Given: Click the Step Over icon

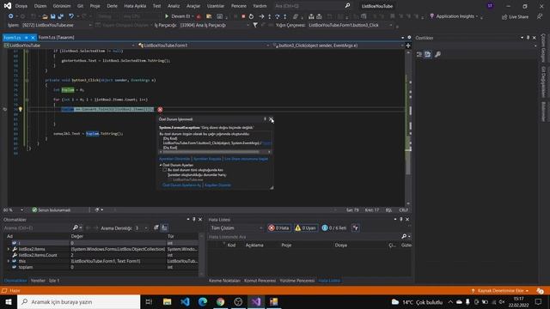Looking at the screenshot, I should (x=278, y=16).
